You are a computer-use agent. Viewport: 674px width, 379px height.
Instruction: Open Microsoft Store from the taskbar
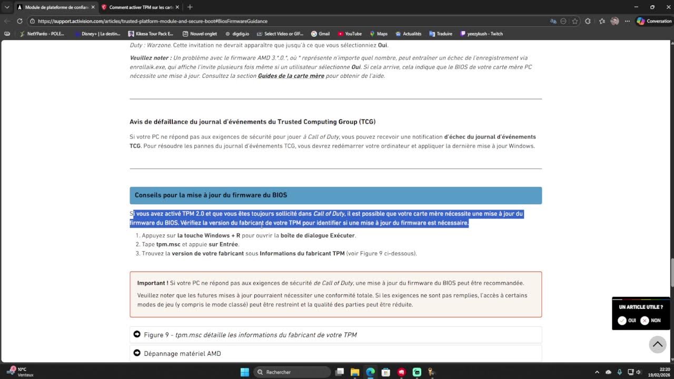385,372
